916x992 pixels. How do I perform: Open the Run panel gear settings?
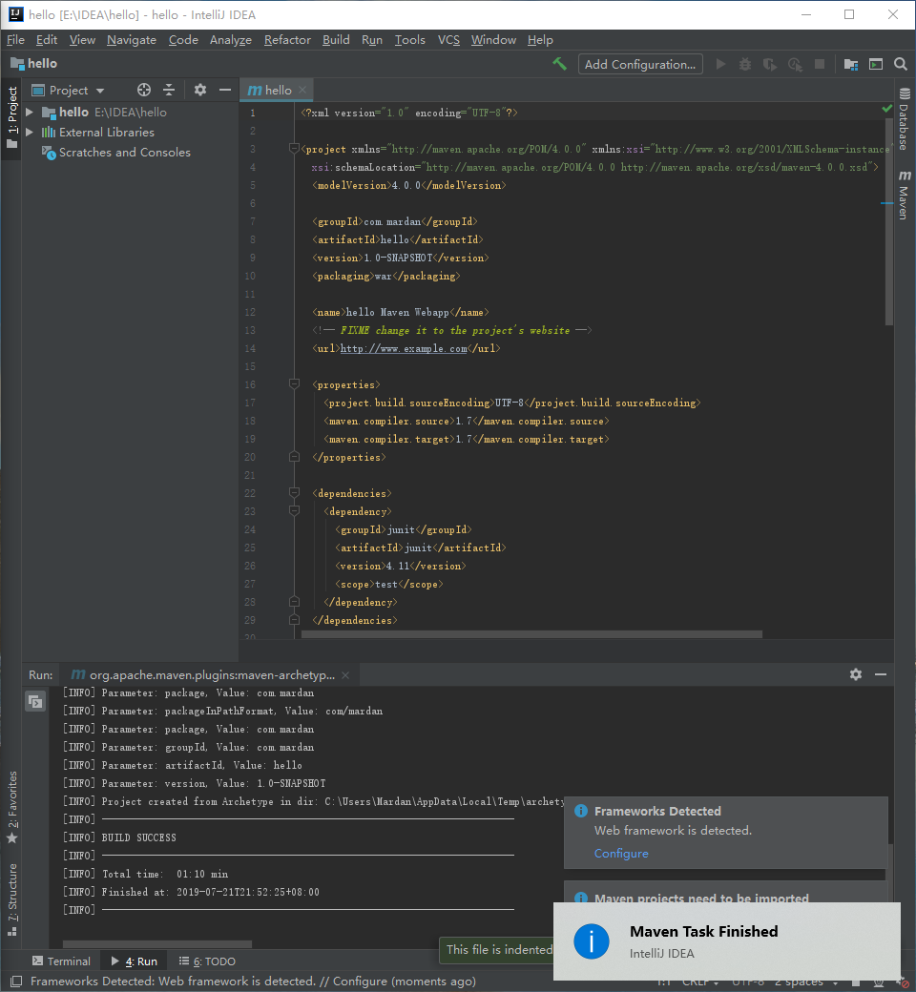tap(856, 674)
